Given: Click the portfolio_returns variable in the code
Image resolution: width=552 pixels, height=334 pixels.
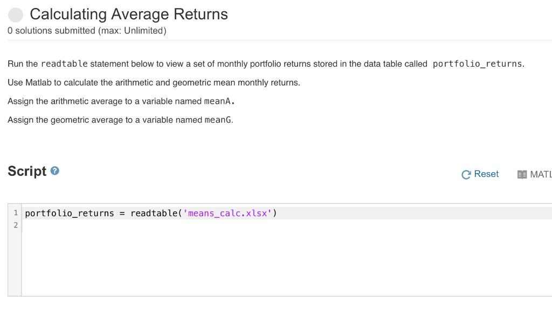Looking at the screenshot, I should pos(70,214).
